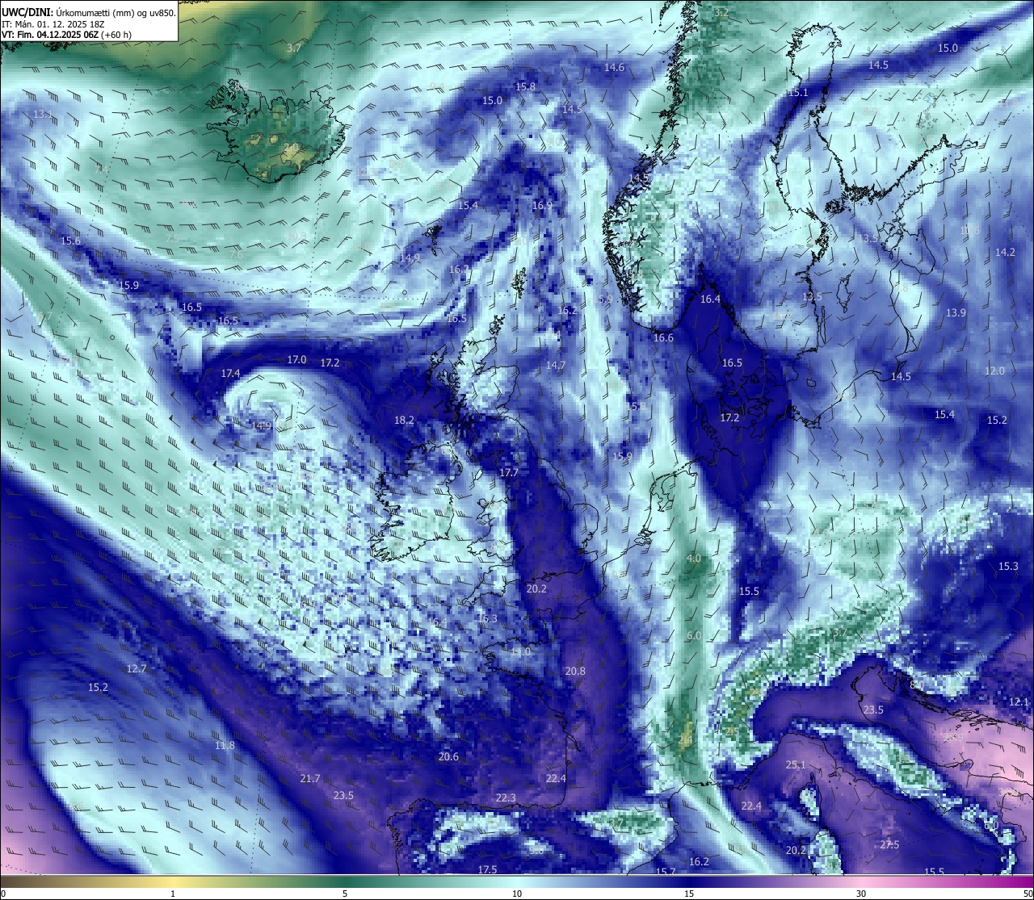Viewport: 1034px width, 900px height.
Task: Select the 14.6 value label
Action: click(x=614, y=67)
